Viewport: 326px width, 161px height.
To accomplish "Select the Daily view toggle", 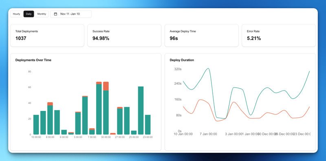I will pos(29,14).
